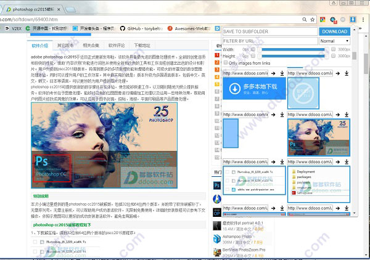This screenshot has height=260, width=370.
Task: Open the Chrome three-dot menu
Action: tap(363, 20)
